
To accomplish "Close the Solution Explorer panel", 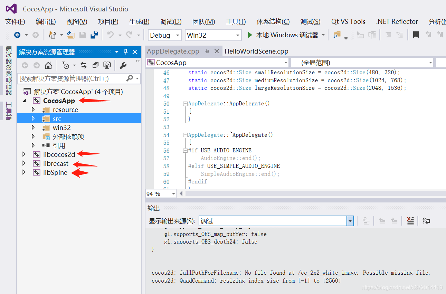I will click(135, 52).
